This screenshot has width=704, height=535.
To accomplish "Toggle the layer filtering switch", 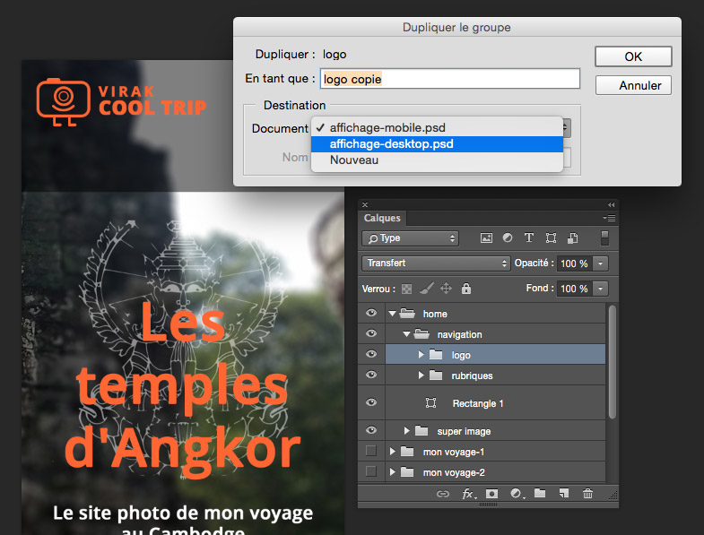I will 604,237.
